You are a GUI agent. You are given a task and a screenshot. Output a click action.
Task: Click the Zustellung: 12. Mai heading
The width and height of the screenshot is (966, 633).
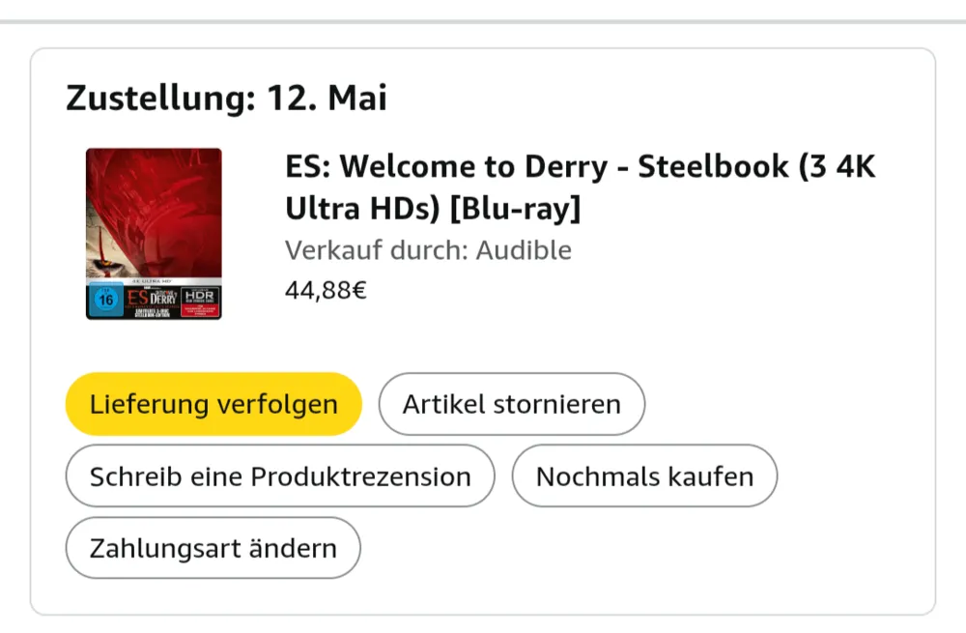(227, 98)
